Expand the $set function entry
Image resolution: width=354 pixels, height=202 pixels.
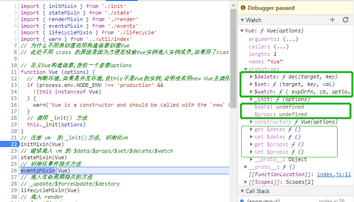click(x=251, y=84)
